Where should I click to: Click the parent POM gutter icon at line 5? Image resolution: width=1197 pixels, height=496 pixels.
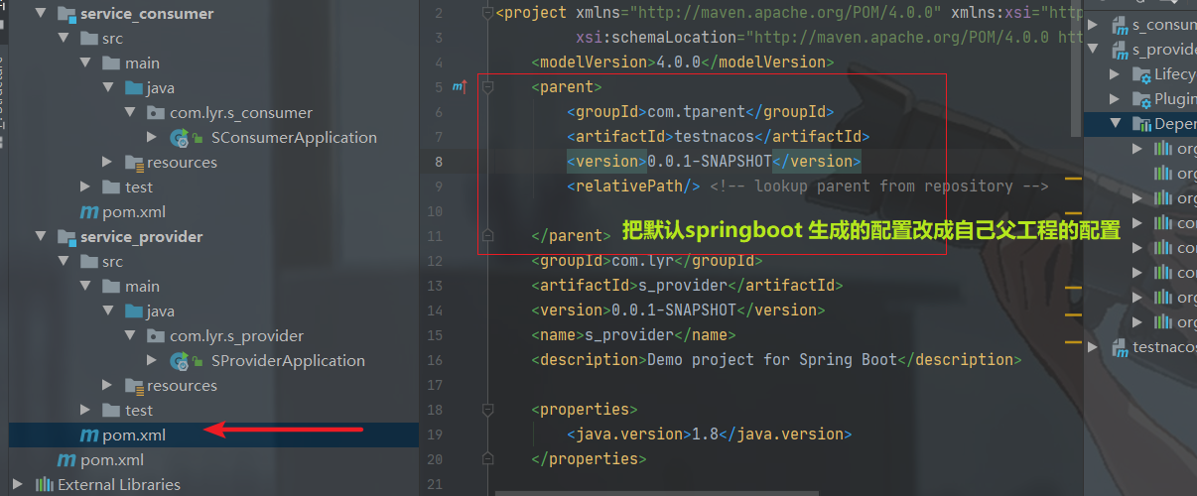pos(459,87)
